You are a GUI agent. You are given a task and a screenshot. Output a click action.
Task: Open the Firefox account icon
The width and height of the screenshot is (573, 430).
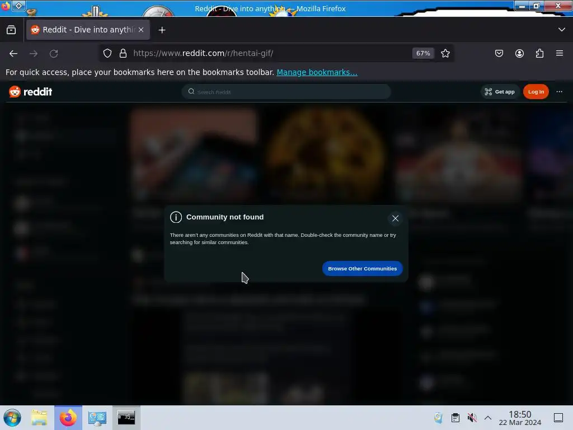519,53
